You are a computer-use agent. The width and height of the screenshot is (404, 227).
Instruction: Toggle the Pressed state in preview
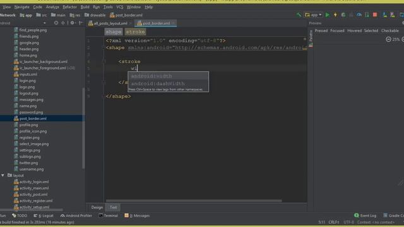point(321,31)
